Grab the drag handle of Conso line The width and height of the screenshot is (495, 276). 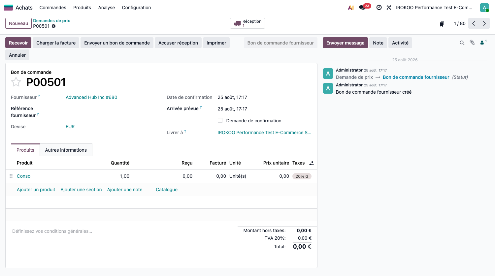click(x=11, y=176)
